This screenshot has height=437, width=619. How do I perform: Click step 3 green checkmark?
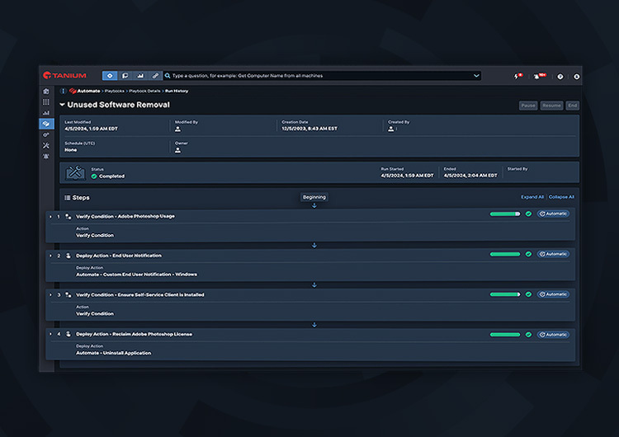coord(528,294)
